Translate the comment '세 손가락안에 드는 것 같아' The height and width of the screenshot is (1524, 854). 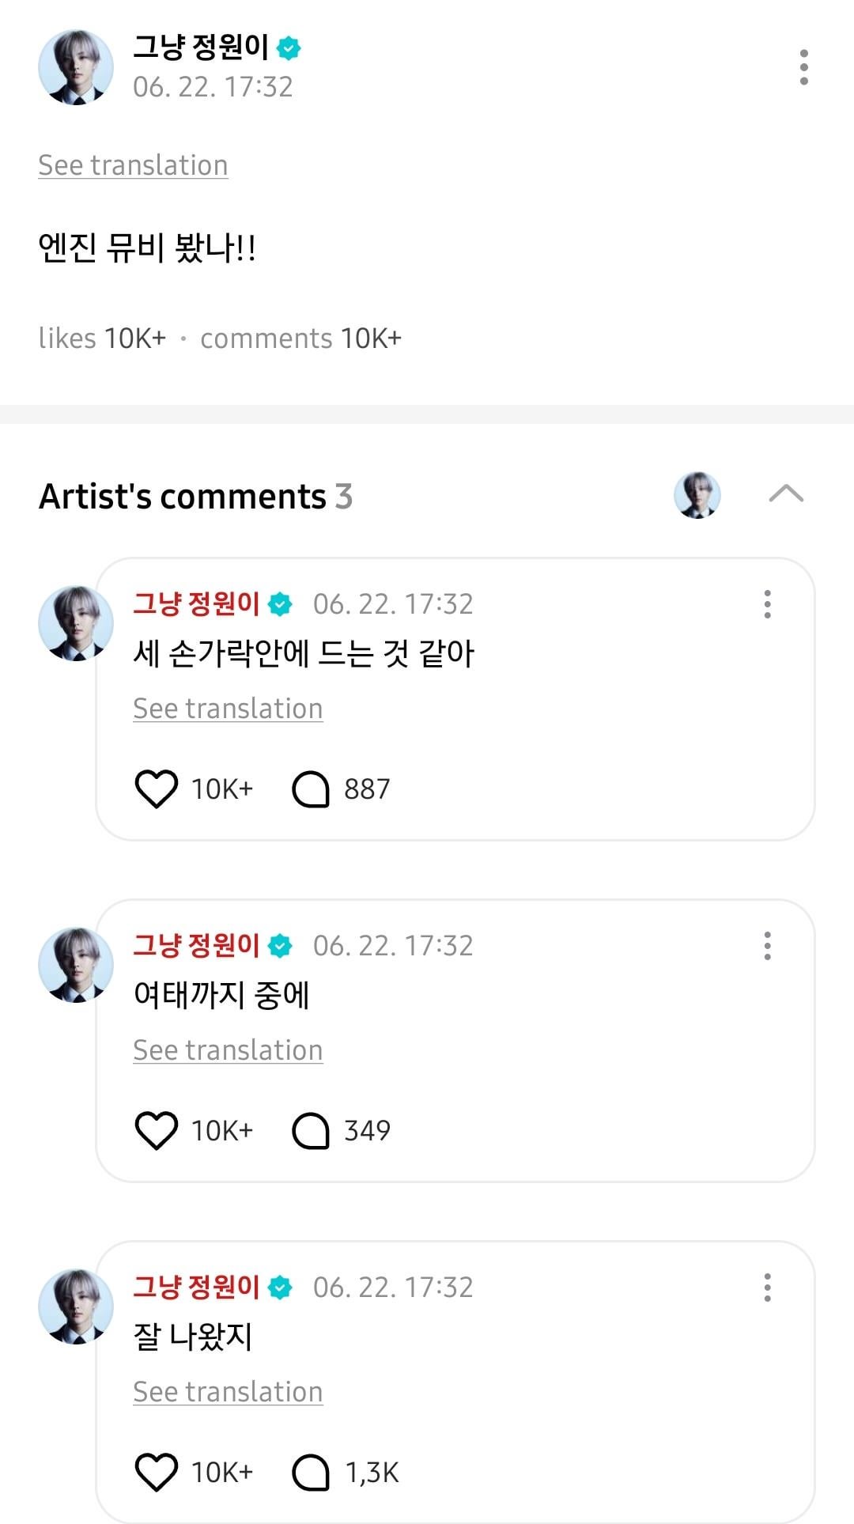pos(228,709)
